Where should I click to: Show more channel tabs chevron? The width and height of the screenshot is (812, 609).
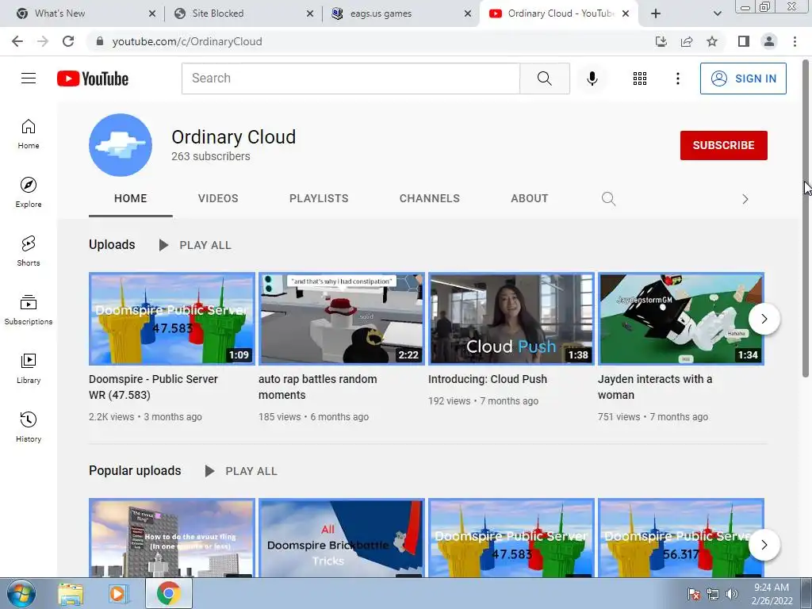(745, 199)
